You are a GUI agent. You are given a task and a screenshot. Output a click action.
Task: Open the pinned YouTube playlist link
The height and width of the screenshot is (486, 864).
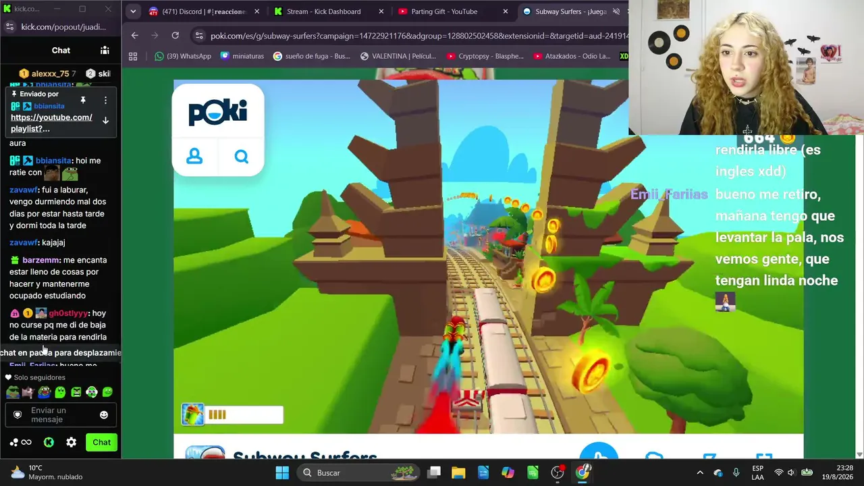coord(51,123)
